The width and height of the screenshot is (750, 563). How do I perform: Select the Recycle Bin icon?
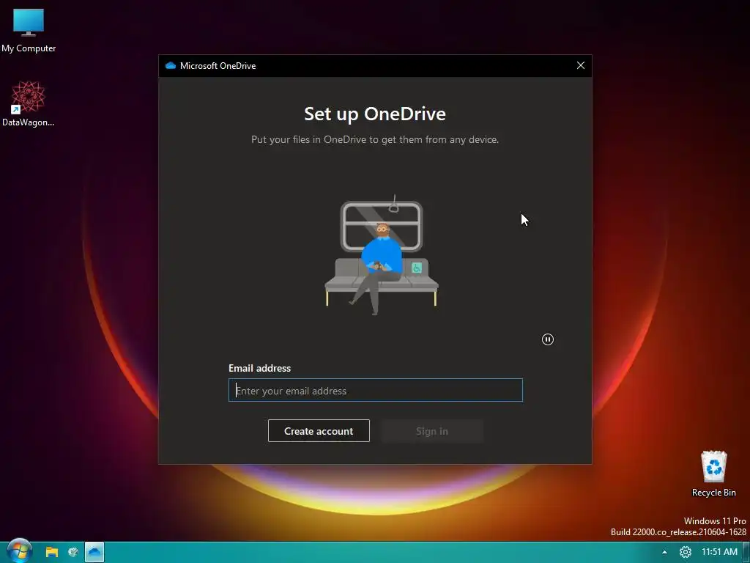click(x=713, y=474)
